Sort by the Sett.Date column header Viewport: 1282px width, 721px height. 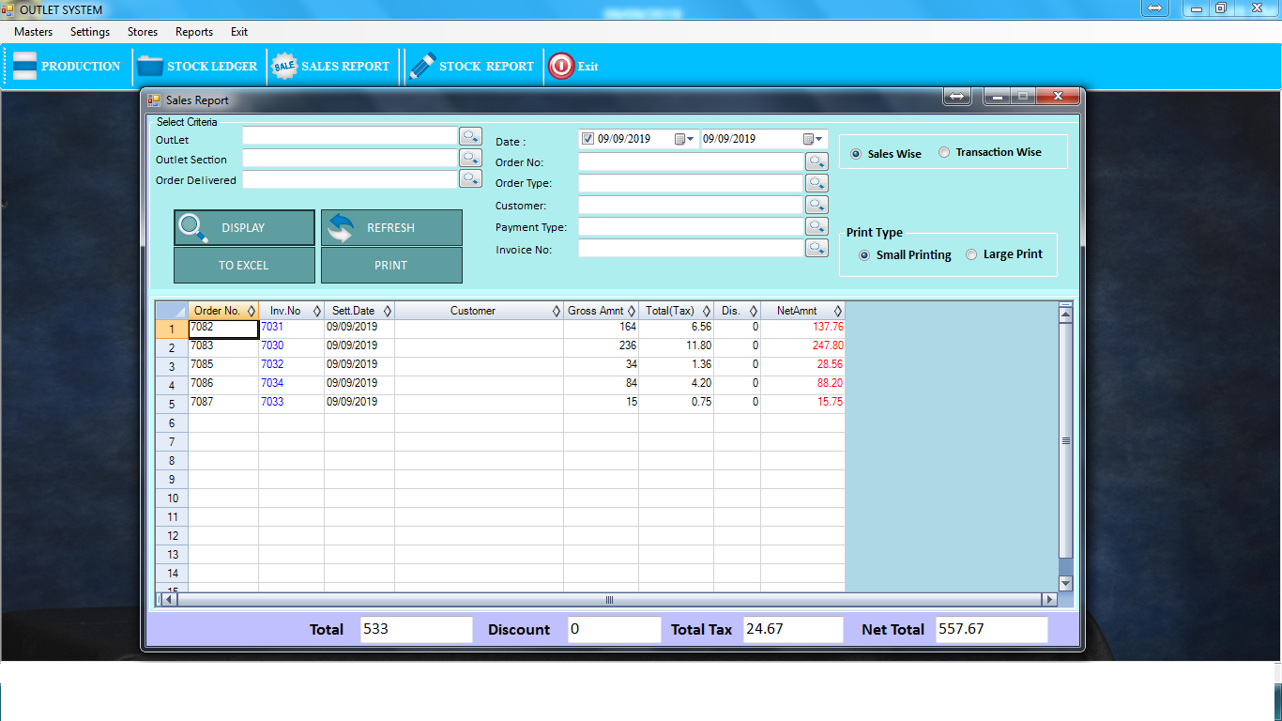[x=359, y=311]
